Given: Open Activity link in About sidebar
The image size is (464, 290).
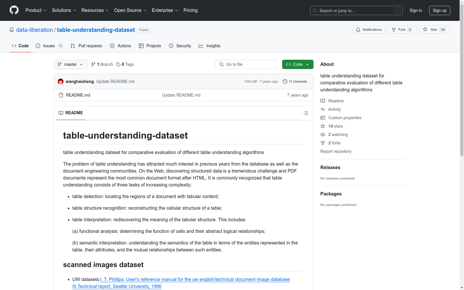Looking at the screenshot, I should [x=331, y=109].
